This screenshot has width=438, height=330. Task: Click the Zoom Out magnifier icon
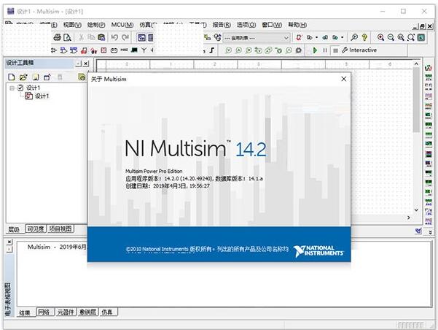[x=391, y=37]
